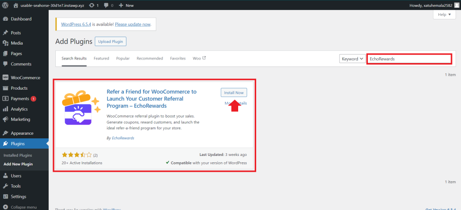Open the Dashboard menu label

[21, 19]
